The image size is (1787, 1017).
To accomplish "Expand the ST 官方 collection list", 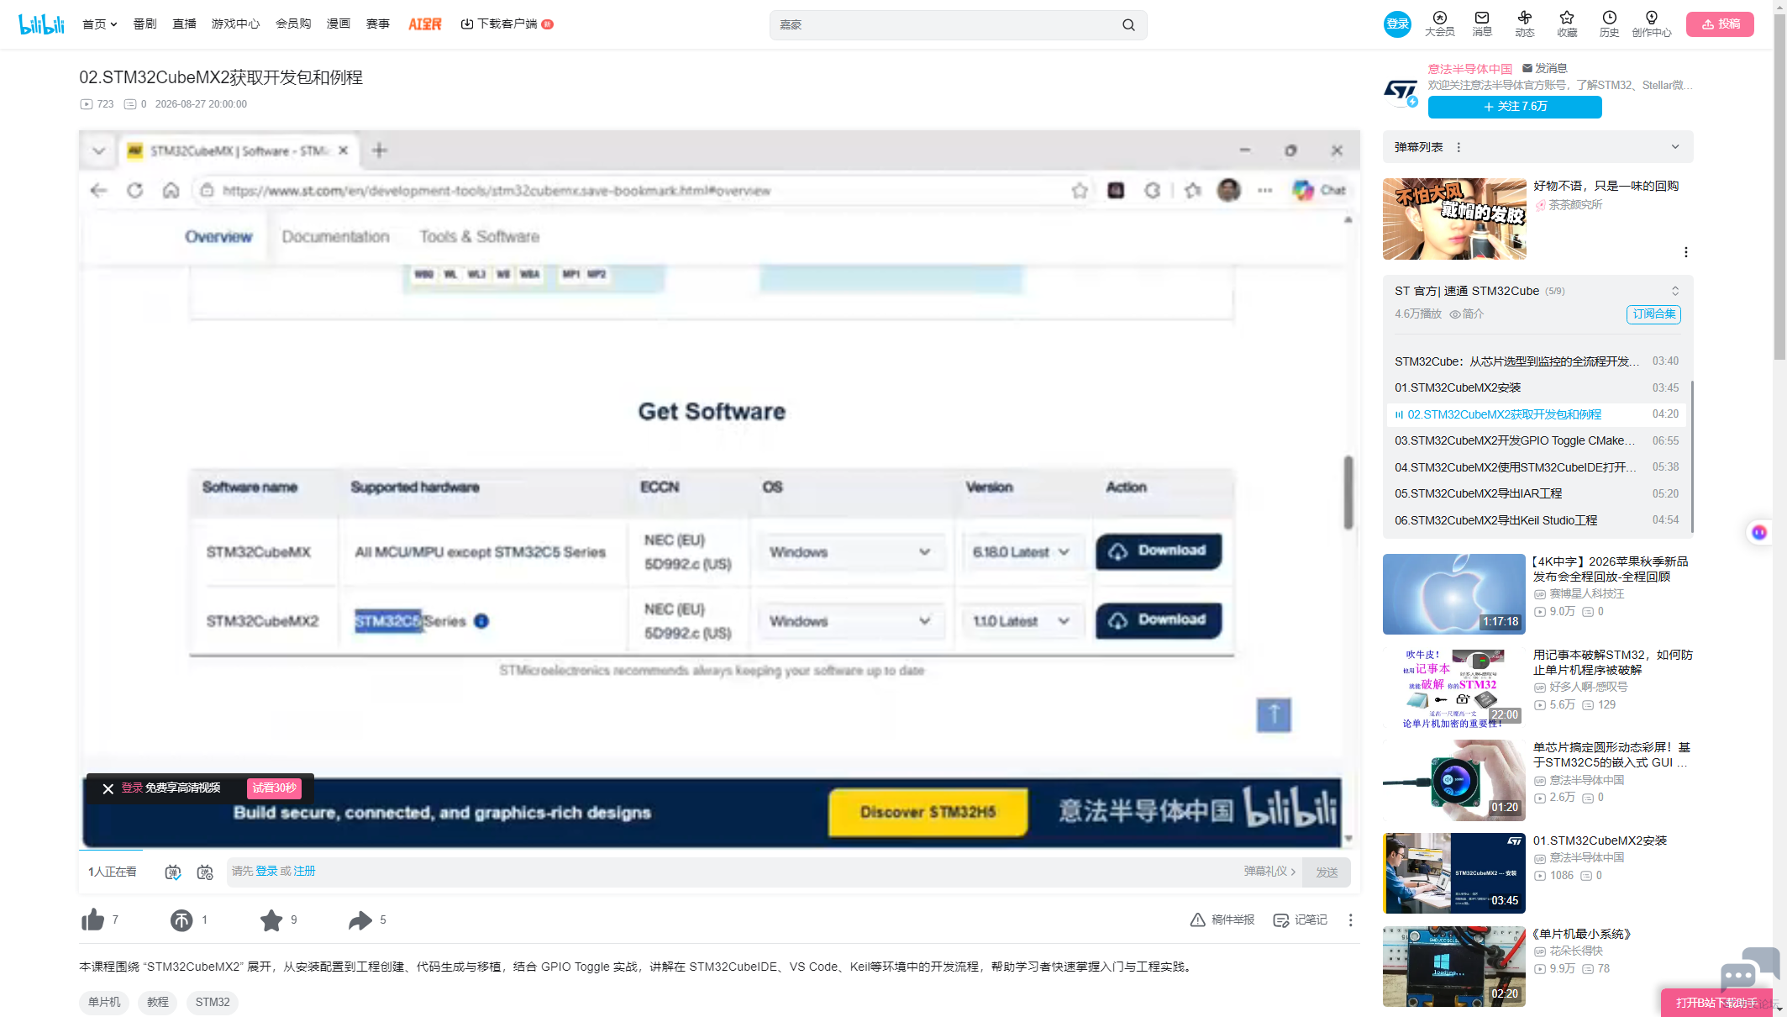I will point(1675,291).
